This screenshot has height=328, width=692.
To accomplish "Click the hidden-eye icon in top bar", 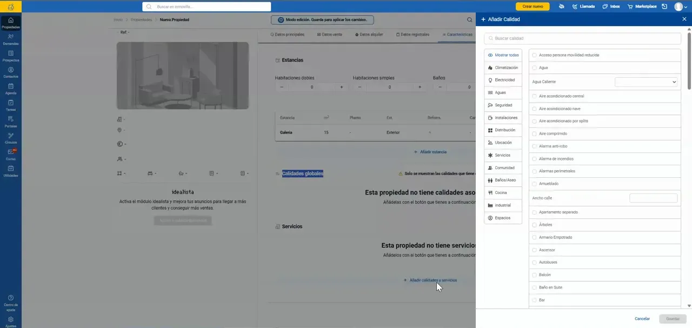I will pyautogui.click(x=562, y=6).
